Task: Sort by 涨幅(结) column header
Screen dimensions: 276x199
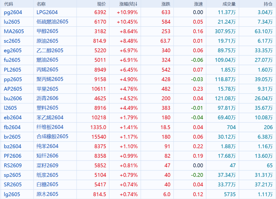Action: coord(128,4)
